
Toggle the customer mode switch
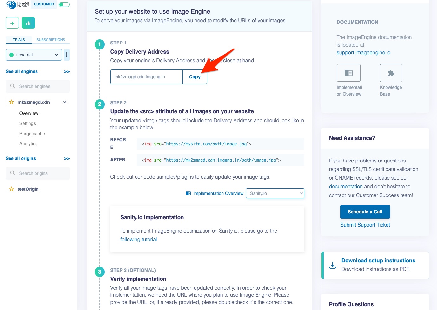click(x=64, y=4)
